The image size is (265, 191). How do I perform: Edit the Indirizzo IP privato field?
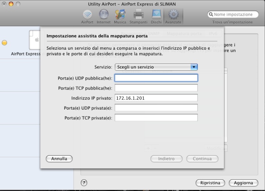click(x=156, y=98)
